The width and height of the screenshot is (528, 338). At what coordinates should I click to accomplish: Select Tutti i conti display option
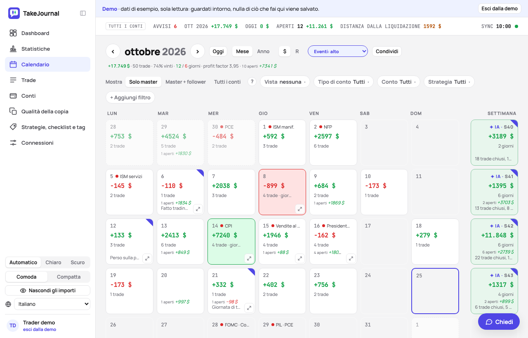click(227, 82)
